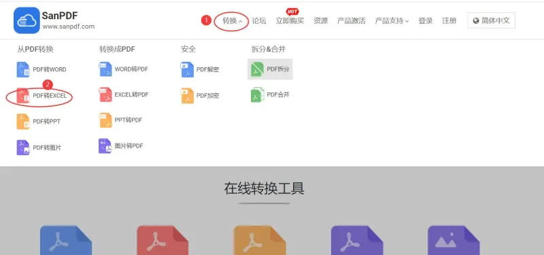This screenshot has height=255, width=544.
Task: Click the PDF加密 lock file icon
Action: click(187, 96)
